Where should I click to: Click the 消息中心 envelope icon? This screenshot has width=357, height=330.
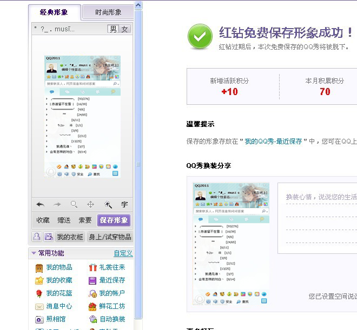(x=39, y=307)
